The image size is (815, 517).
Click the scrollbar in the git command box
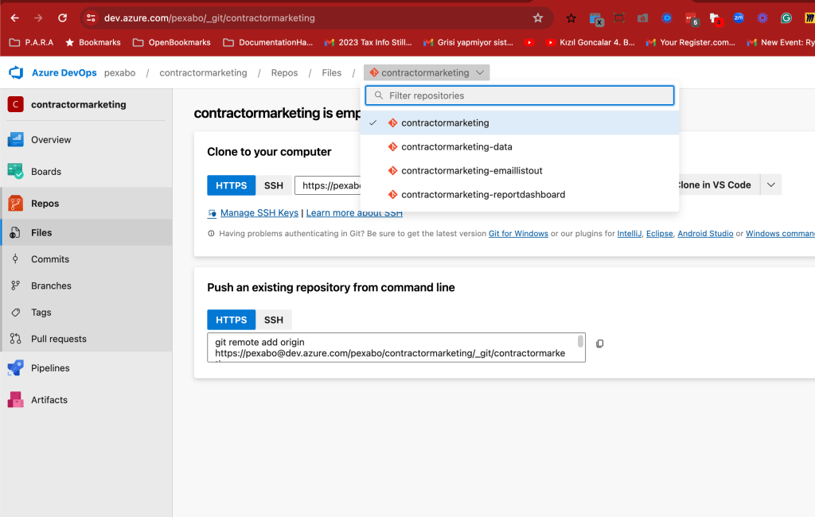(580, 341)
